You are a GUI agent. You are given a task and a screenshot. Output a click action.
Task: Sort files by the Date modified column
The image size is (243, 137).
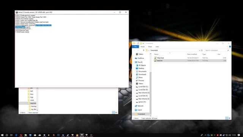(192, 54)
